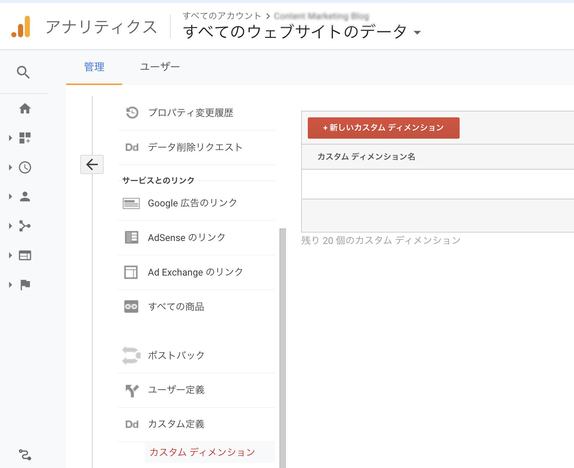Click the back arrow button
The height and width of the screenshot is (468, 574).
coord(92,164)
